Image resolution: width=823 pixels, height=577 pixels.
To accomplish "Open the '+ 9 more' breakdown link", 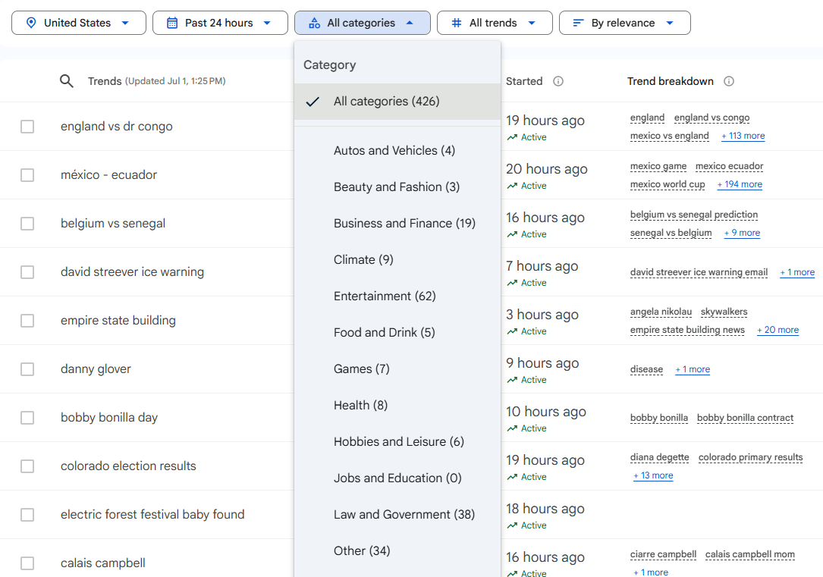I will click(742, 233).
